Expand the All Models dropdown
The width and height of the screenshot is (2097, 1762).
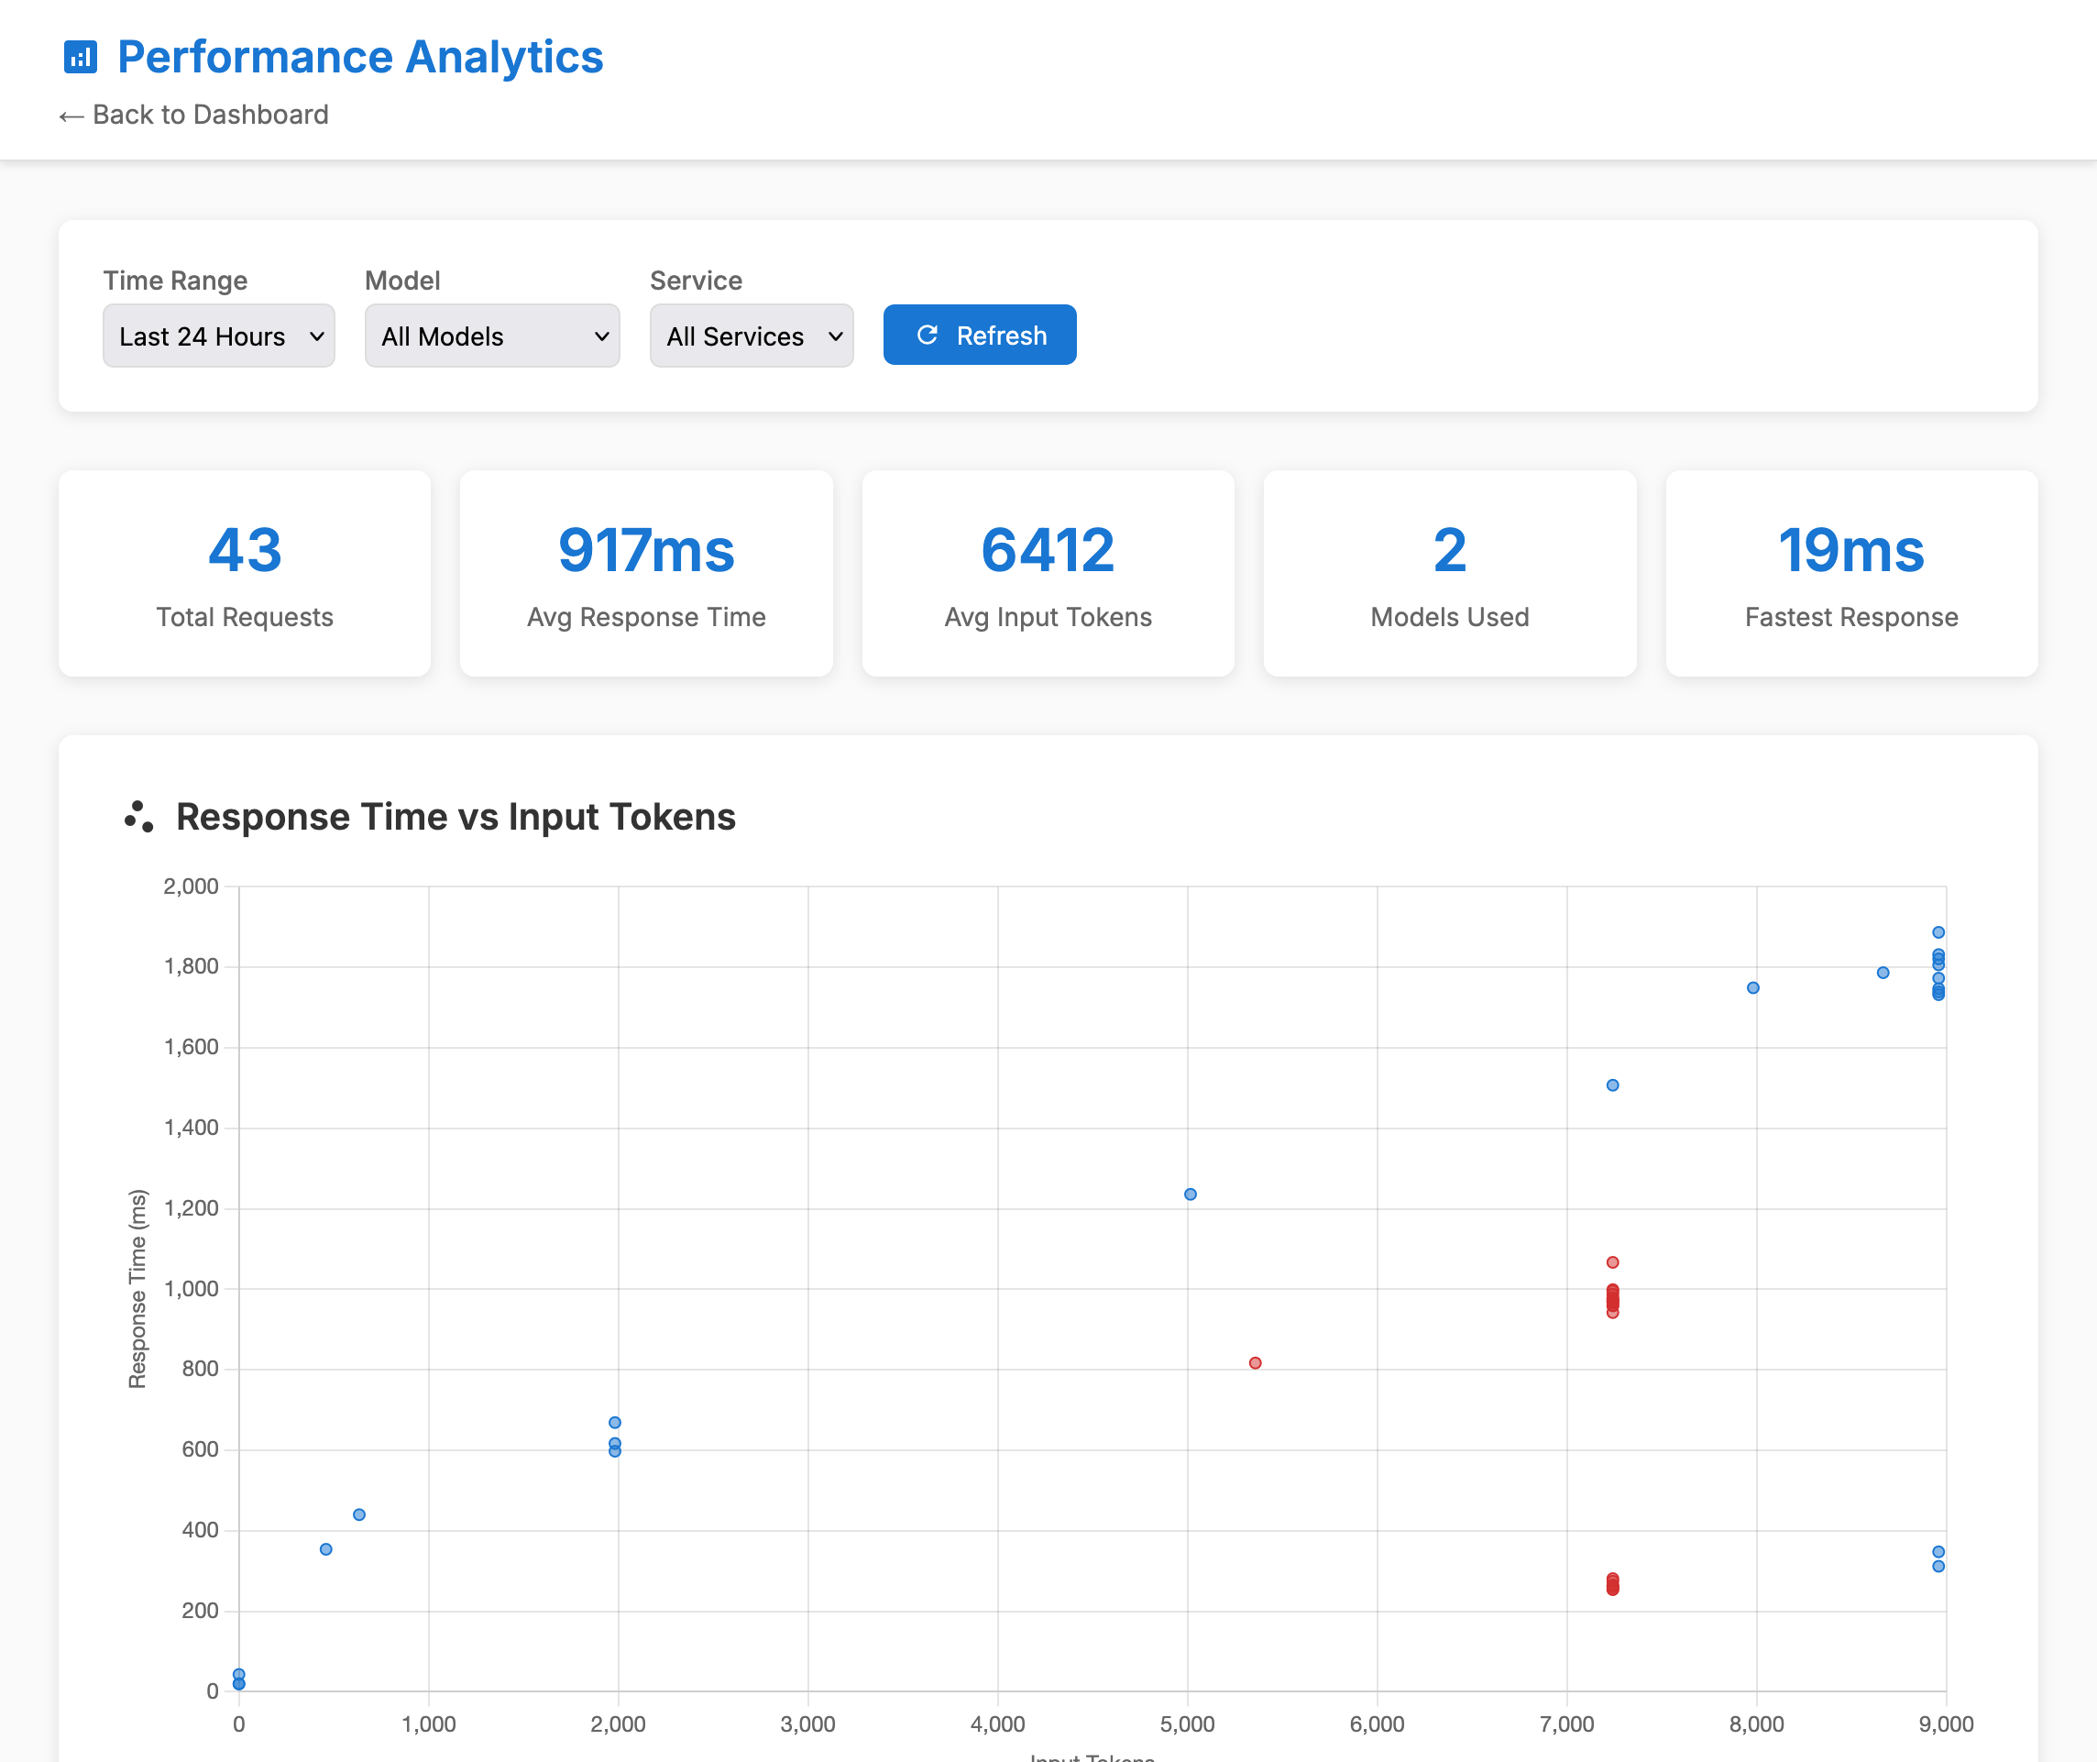click(491, 336)
